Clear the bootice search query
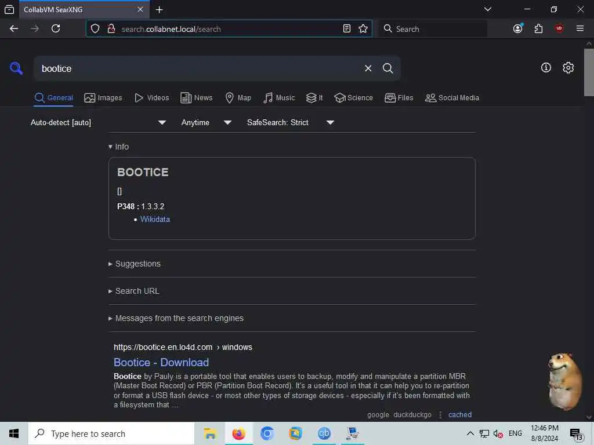 pyautogui.click(x=368, y=68)
